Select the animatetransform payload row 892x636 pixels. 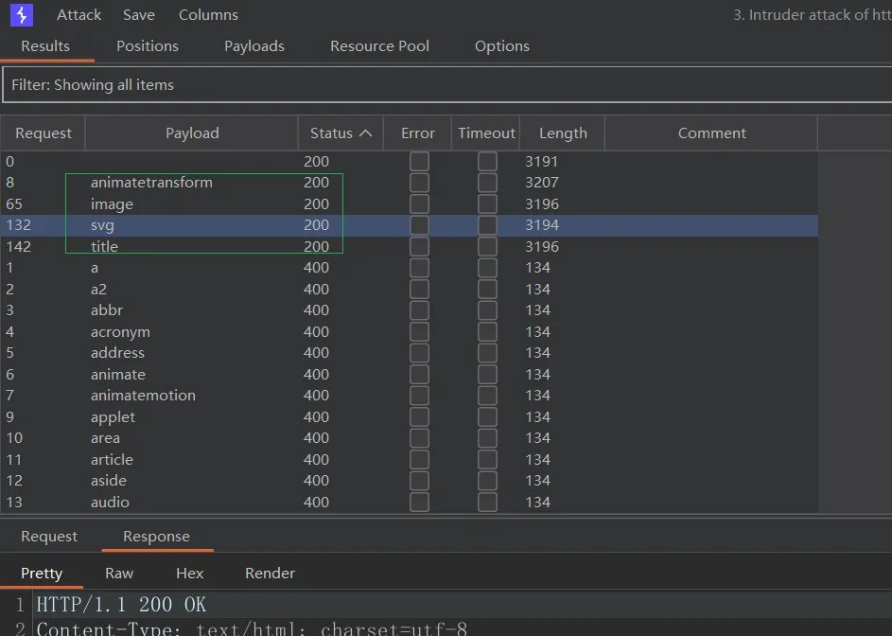(x=409, y=183)
